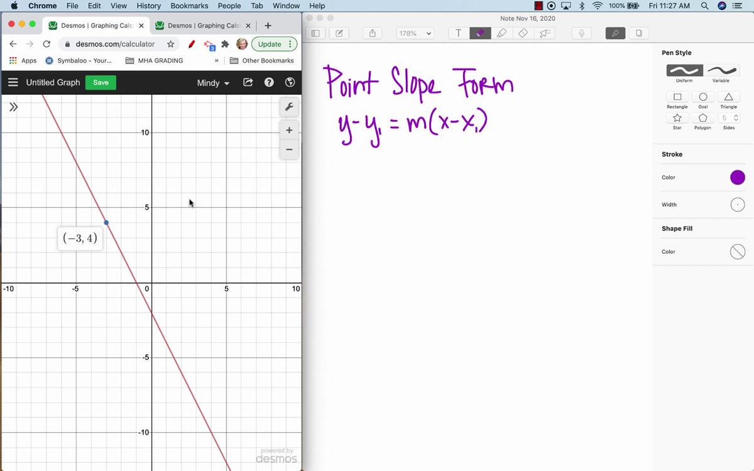Open the highlighter tool
Image resolution: width=754 pixels, height=471 pixels.
tap(502, 33)
